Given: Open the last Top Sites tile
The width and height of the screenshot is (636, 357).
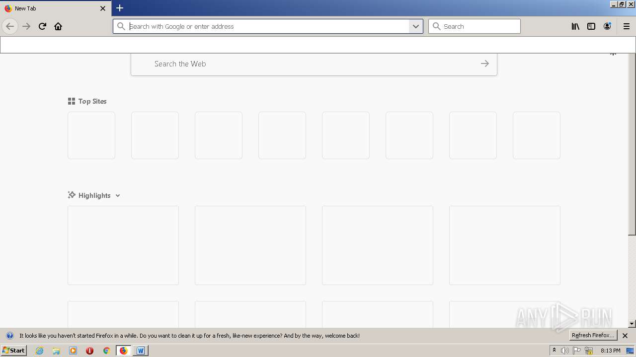Looking at the screenshot, I should tap(537, 135).
